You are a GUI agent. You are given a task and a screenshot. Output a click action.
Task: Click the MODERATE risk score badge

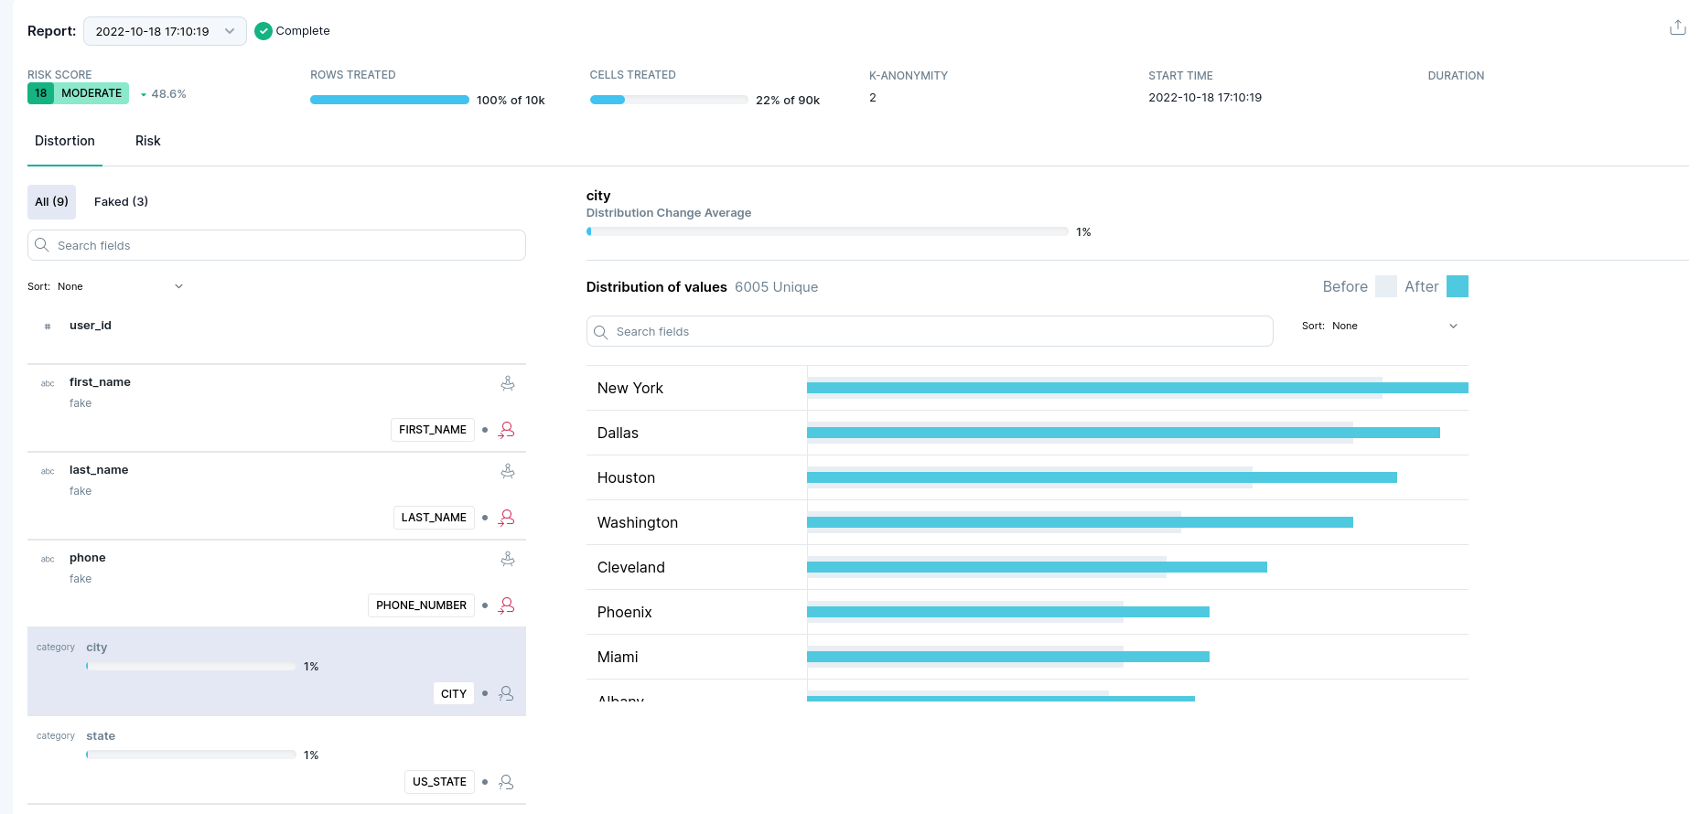(x=78, y=93)
